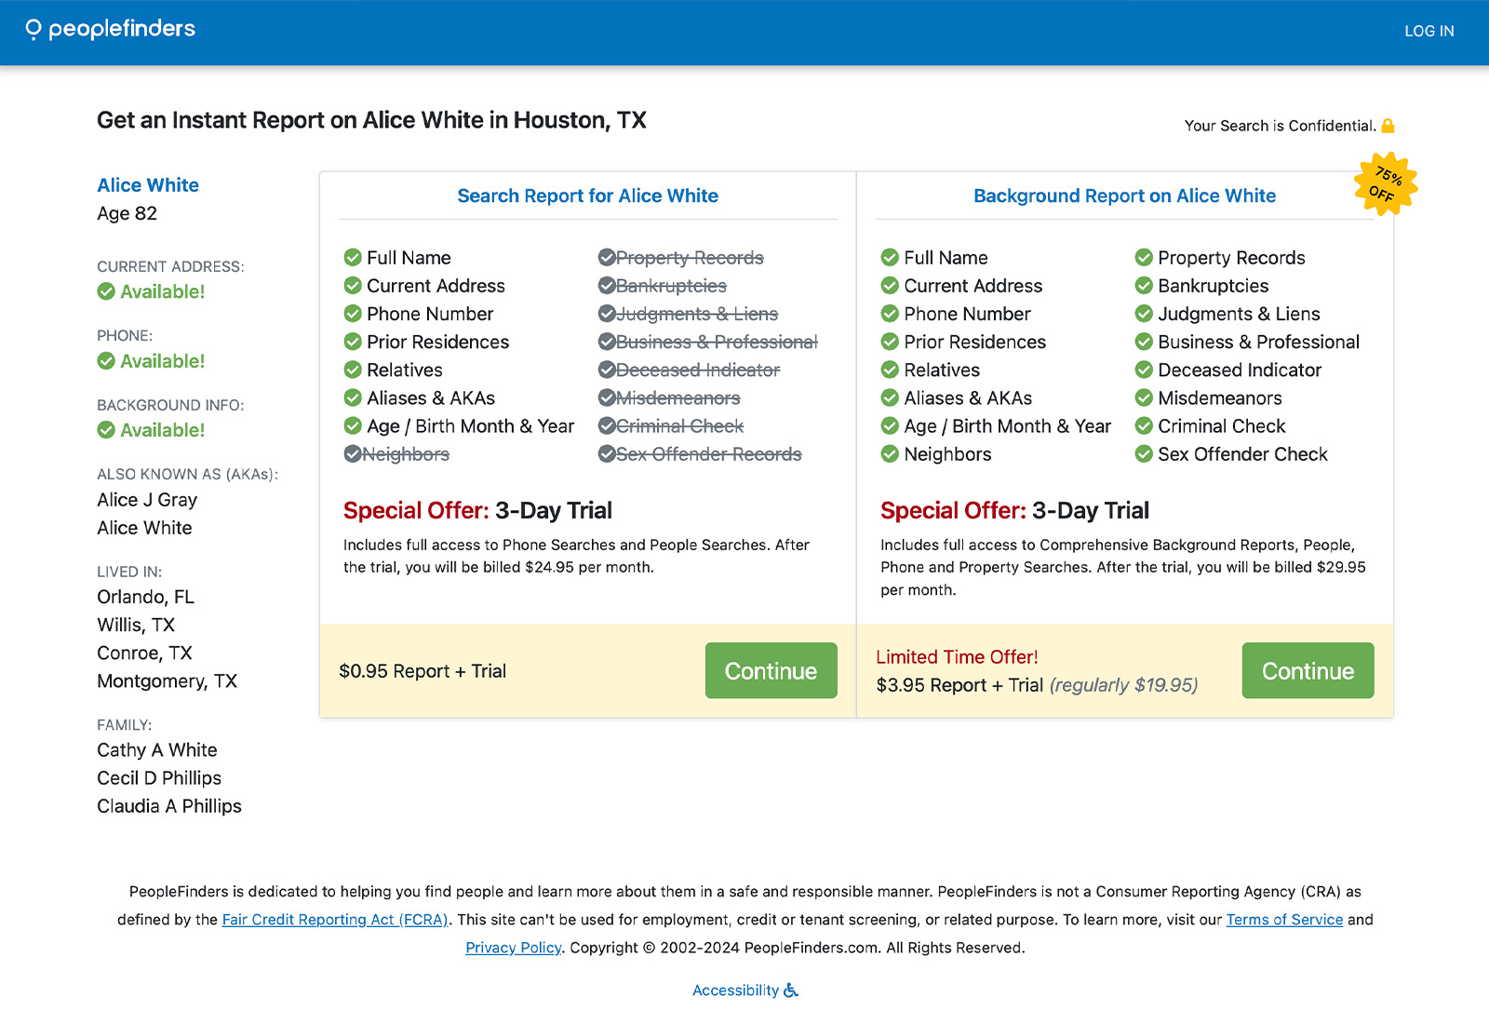This screenshot has width=1489, height=1024.
Task: Click the Alice White name heading
Action: [x=148, y=185]
